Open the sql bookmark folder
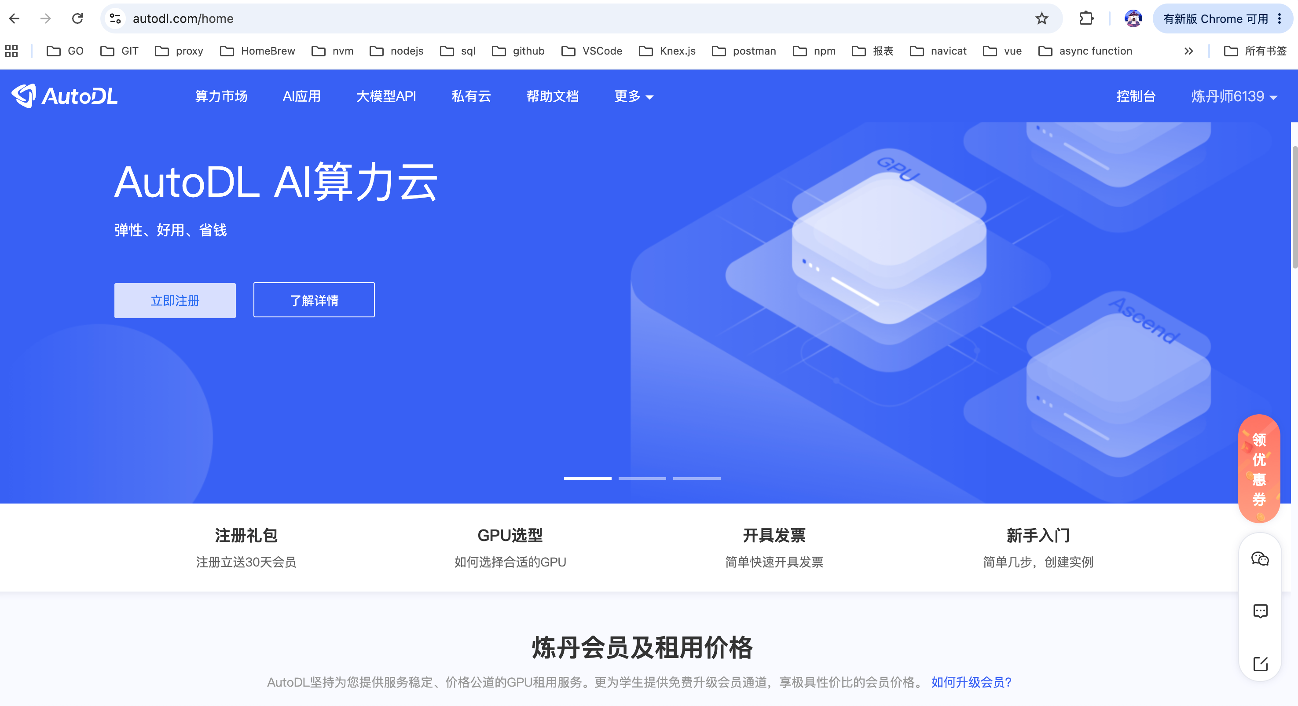The width and height of the screenshot is (1298, 706). point(458,51)
